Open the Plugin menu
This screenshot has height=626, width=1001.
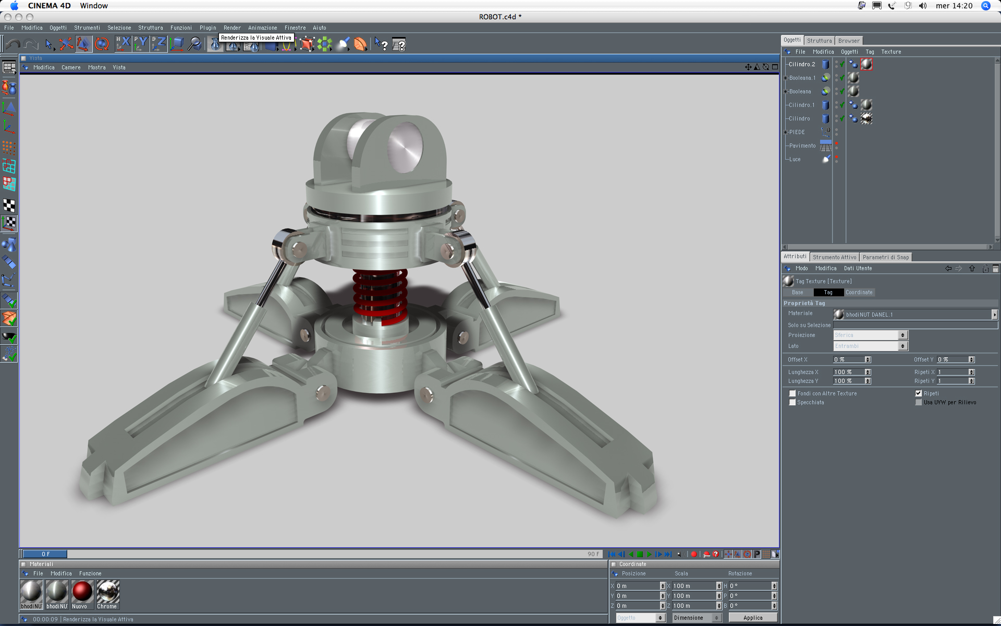(x=207, y=28)
